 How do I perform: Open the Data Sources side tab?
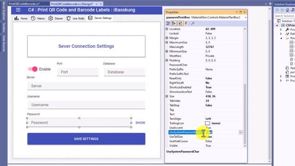[4, 43]
